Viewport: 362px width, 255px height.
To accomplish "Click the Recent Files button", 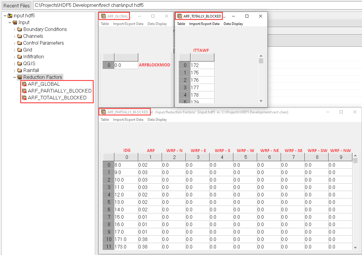I will (17, 5).
